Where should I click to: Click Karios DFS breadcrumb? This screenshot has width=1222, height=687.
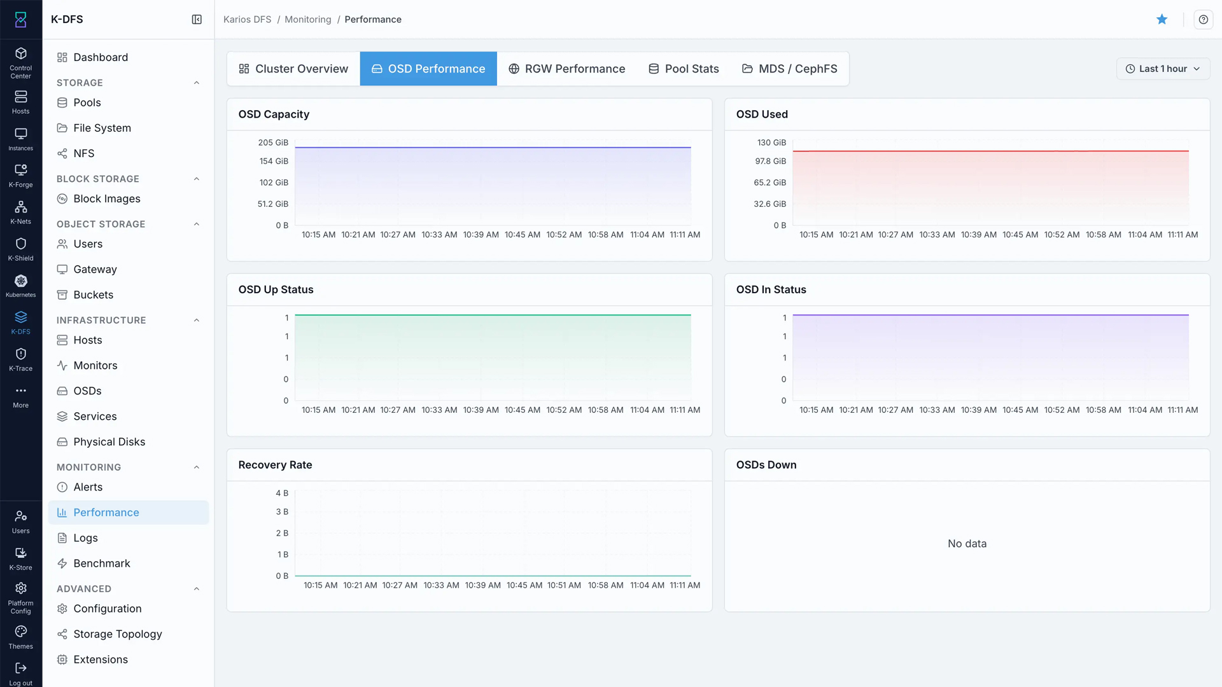point(247,19)
